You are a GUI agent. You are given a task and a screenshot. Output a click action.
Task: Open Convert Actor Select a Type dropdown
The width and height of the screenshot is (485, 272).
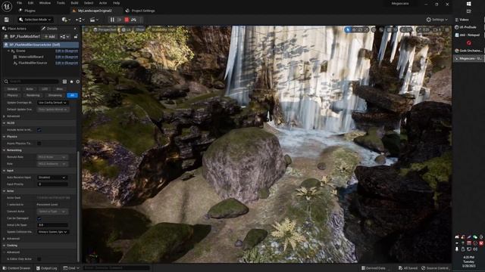(52, 212)
